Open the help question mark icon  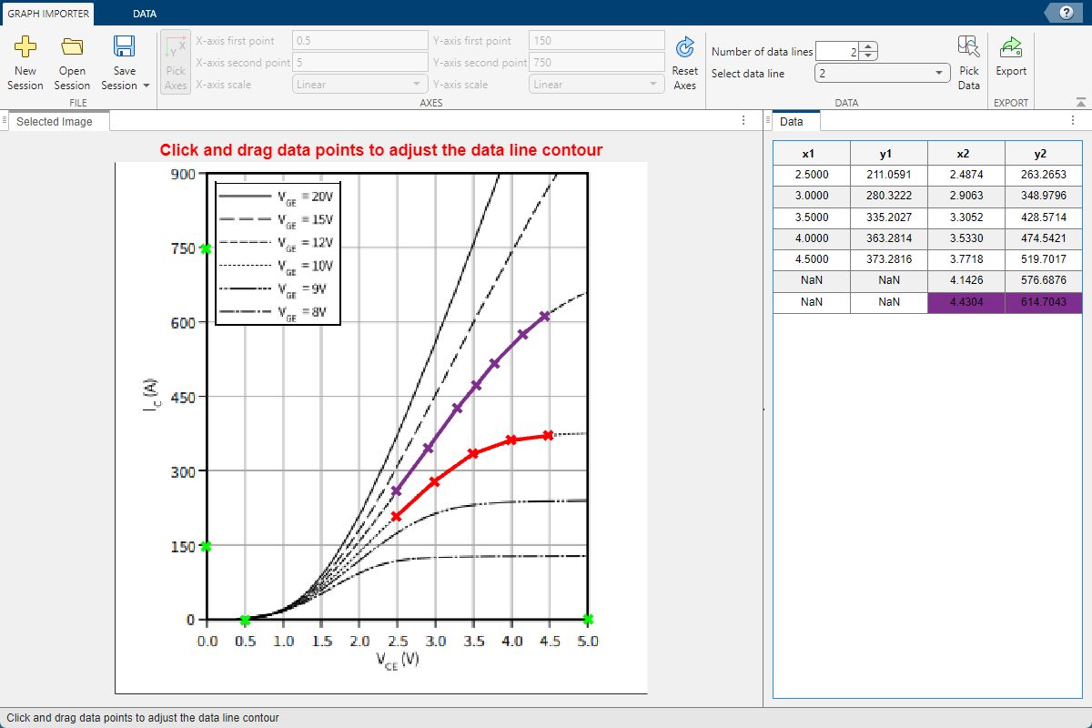coord(1066,12)
